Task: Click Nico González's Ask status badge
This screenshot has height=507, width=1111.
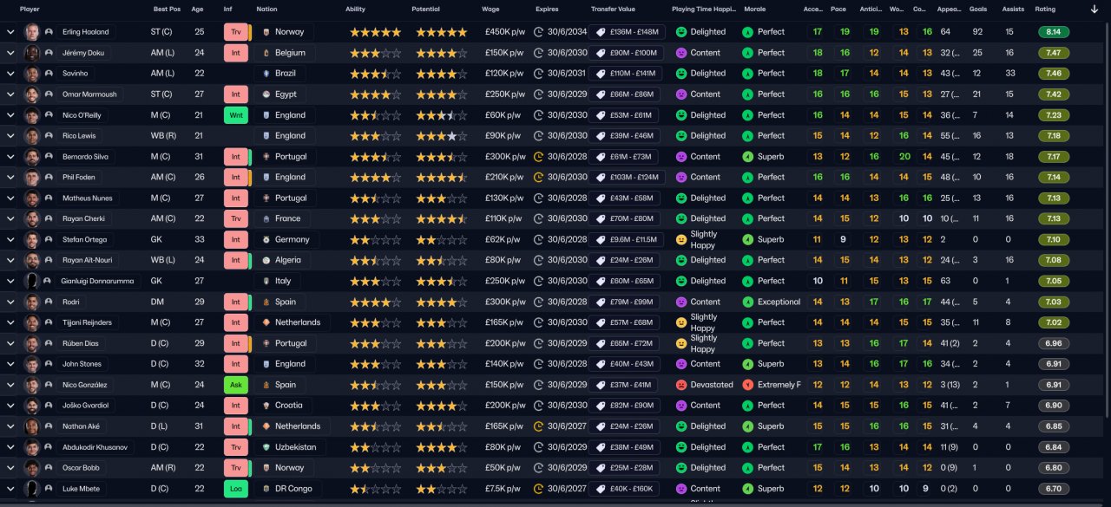Action: [x=234, y=385]
